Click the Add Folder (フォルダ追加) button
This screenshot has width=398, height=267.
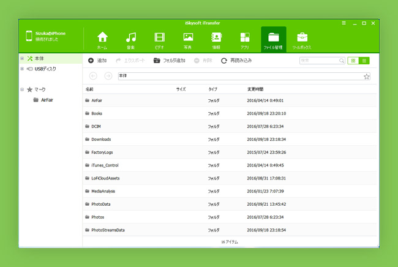click(x=169, y=61)
